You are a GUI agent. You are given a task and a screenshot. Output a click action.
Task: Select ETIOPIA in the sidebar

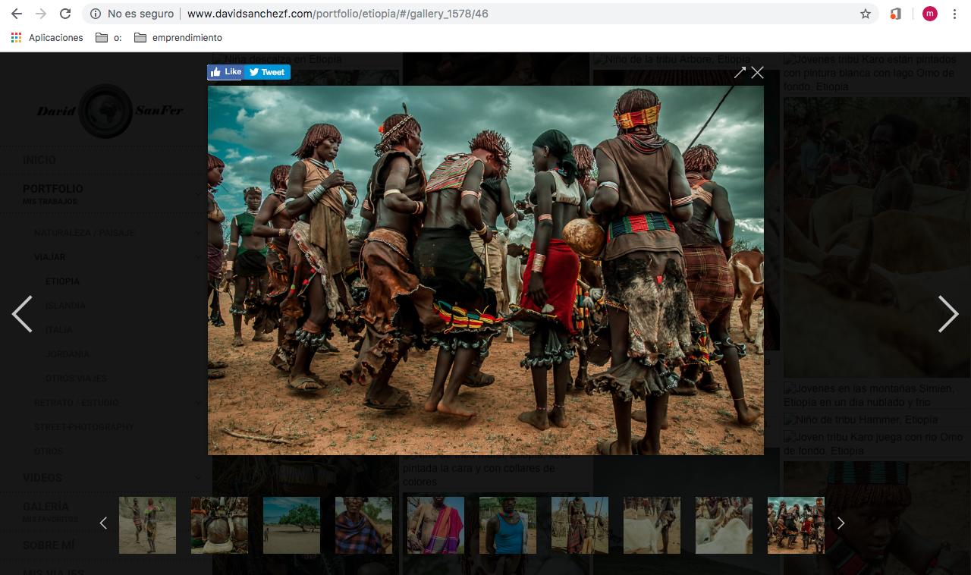coord(62,281)
